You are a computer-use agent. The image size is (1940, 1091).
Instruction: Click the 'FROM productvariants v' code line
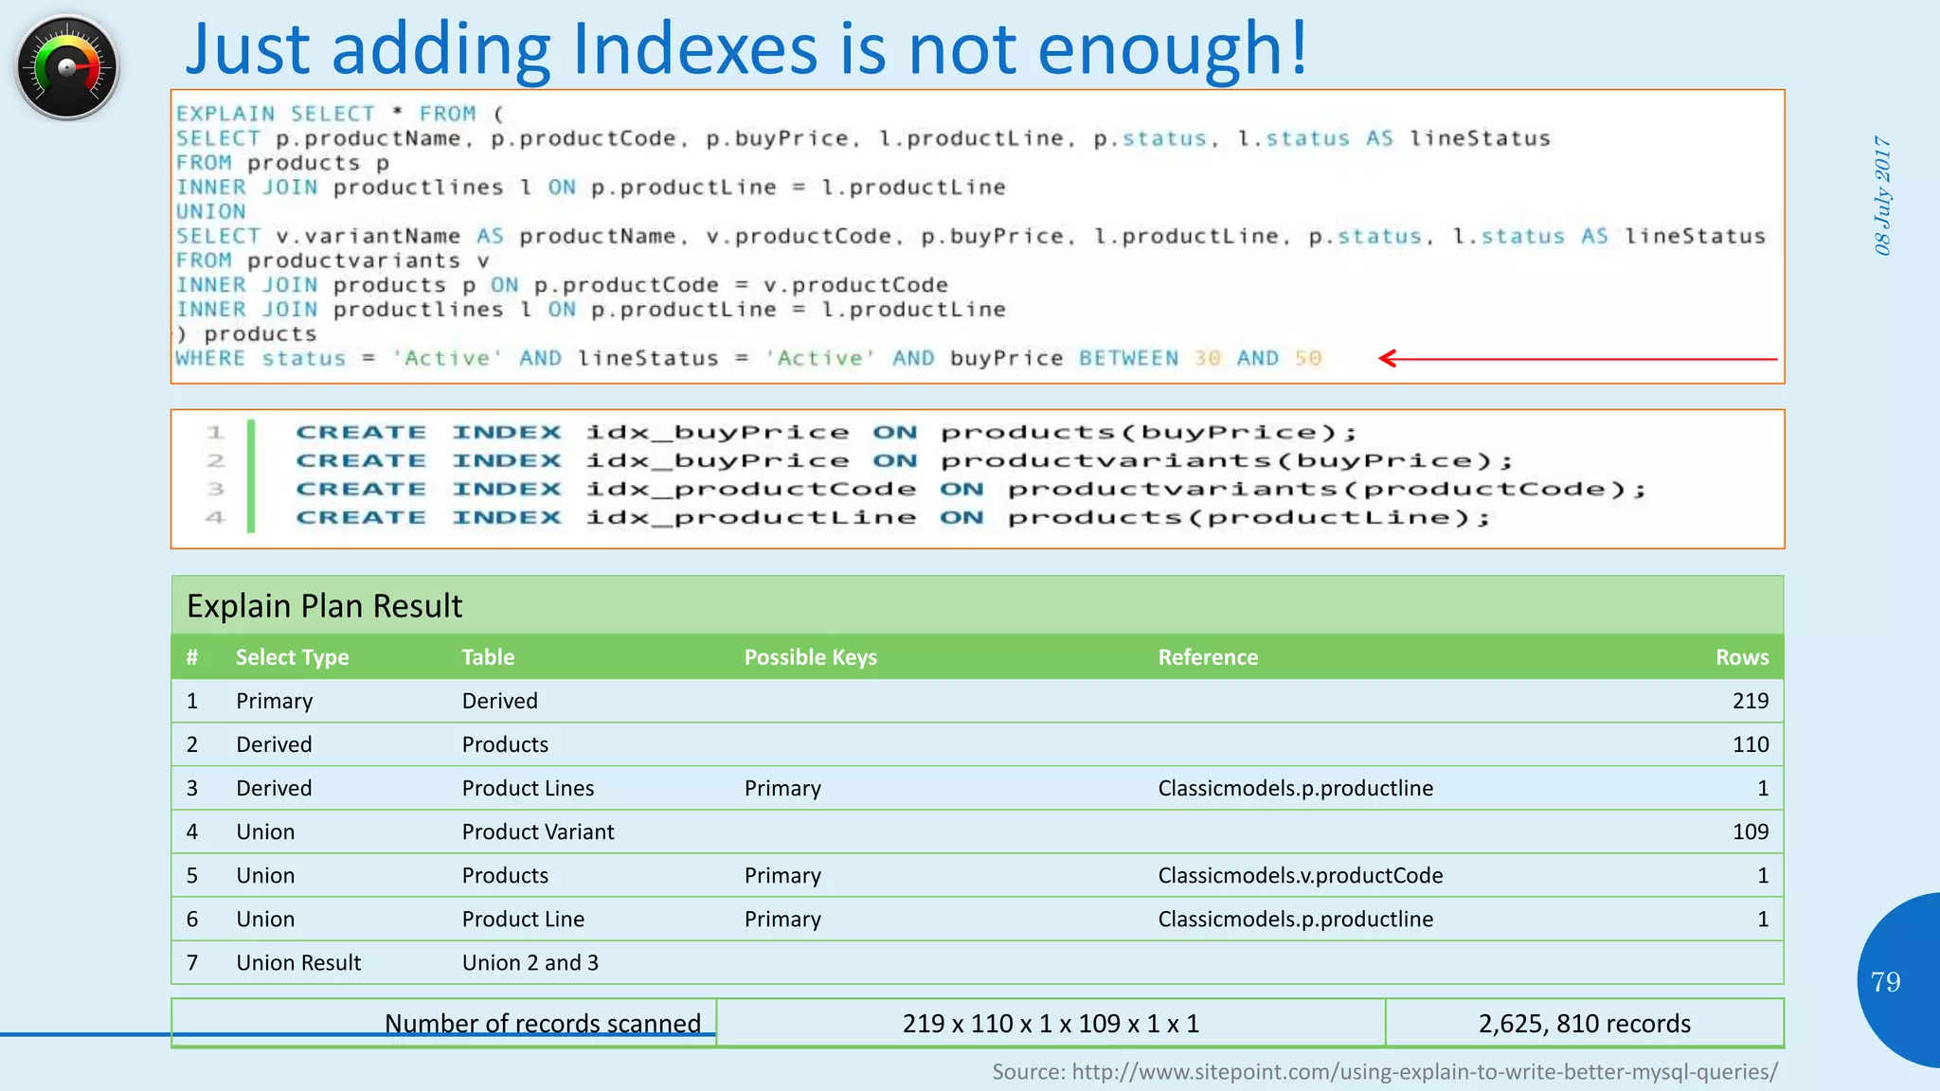tap(332, 260)
